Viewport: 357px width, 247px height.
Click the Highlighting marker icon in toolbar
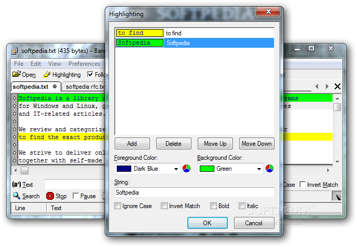pyautogui.click(x=47, y=74)
